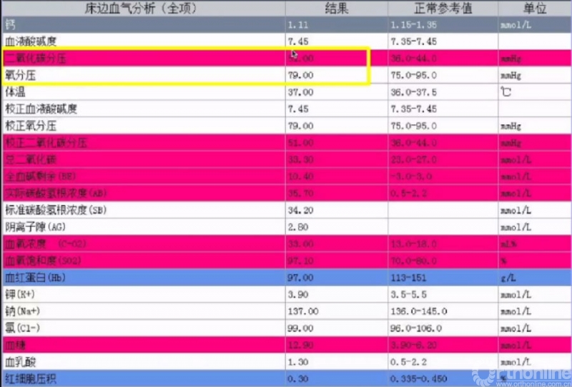Select the 血红蛋白(Hb) row label
This screenshot has width=572, height=387.
(36, 277)
